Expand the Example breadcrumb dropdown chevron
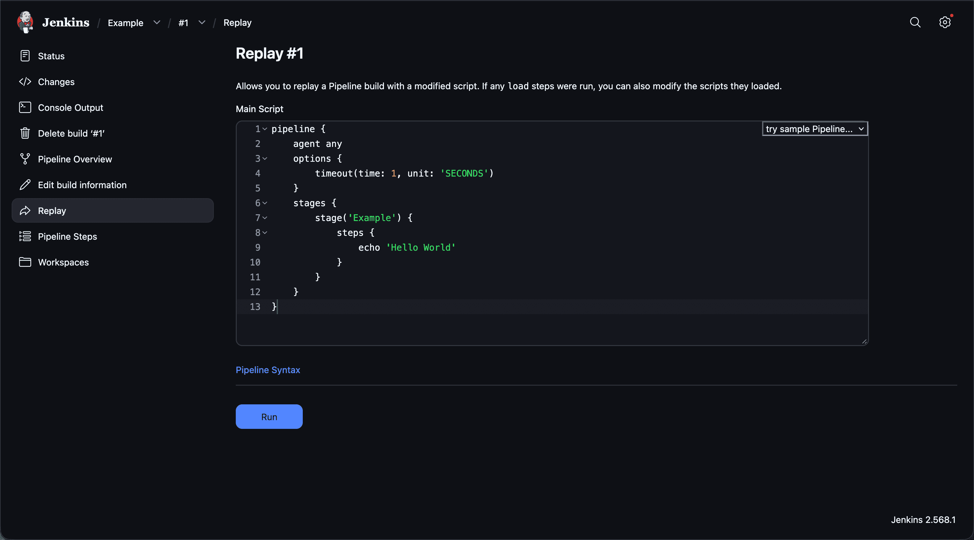Viewport: 974px width, 540px height. 157,23
